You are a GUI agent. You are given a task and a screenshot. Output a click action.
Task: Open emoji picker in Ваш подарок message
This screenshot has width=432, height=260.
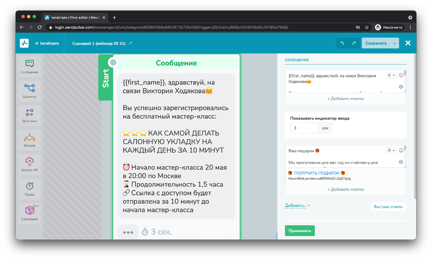pos(401,150)
